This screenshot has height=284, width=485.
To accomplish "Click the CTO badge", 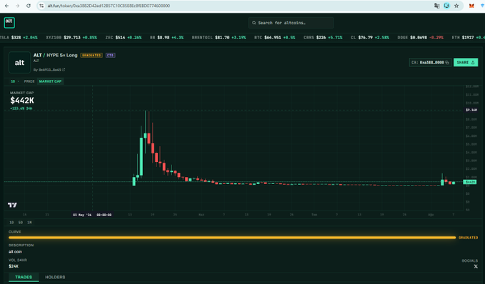I will click(111, 56).
